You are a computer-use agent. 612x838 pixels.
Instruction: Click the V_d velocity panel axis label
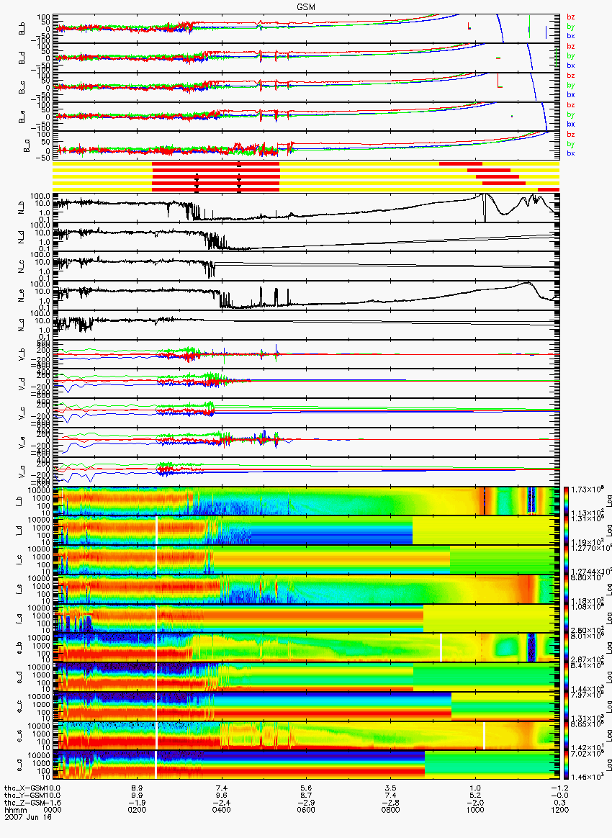[22, 384]
